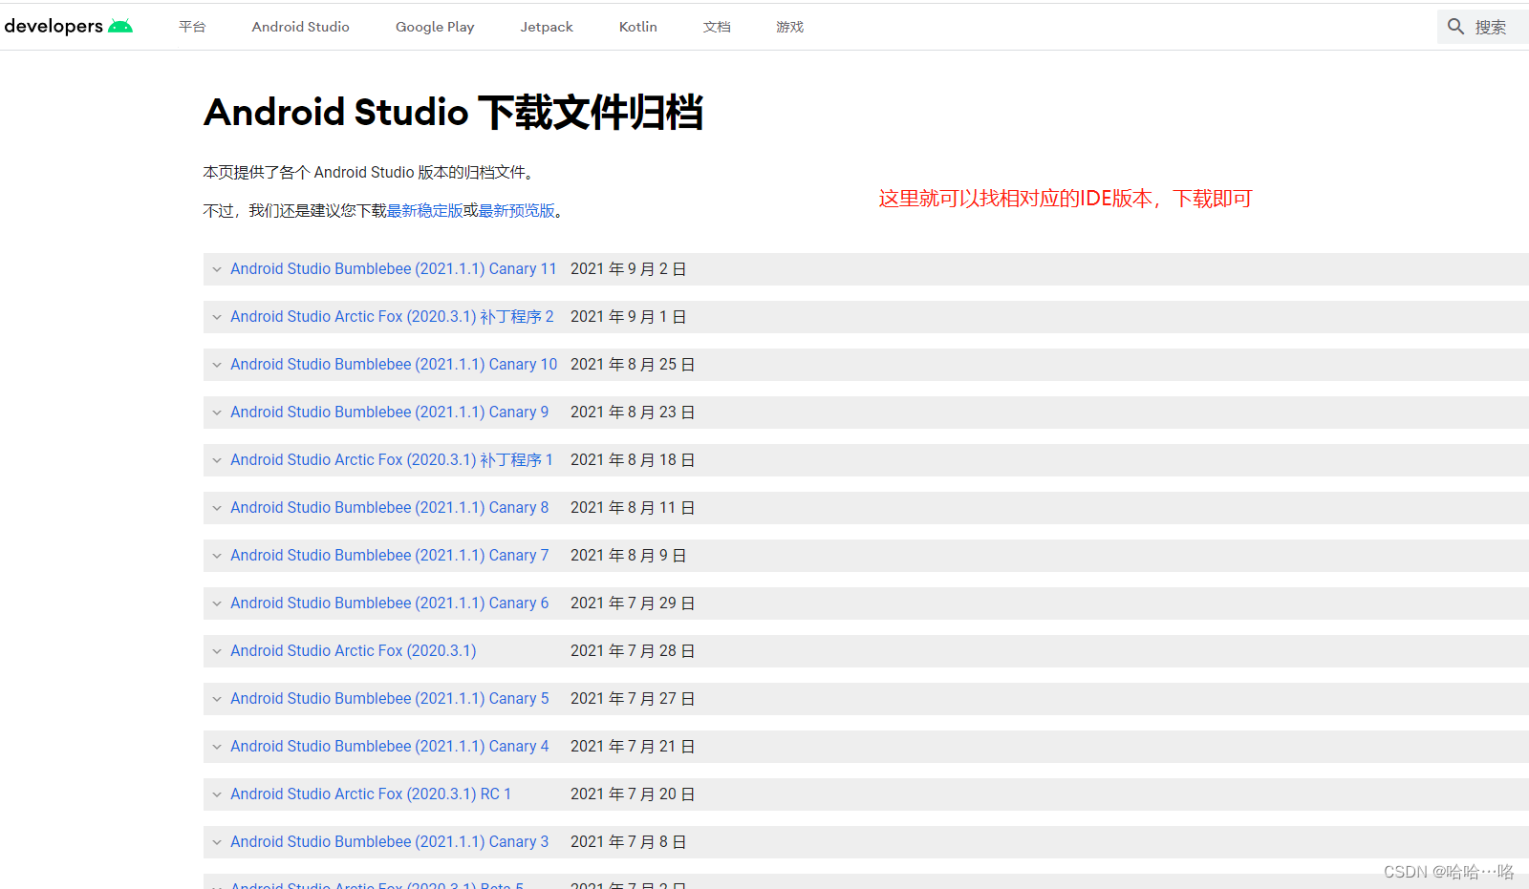Open Arctic Fox (2020.3.1) 补丁程序 2 link
Viewport: 1529px width, 889px height.
point(392,317)
